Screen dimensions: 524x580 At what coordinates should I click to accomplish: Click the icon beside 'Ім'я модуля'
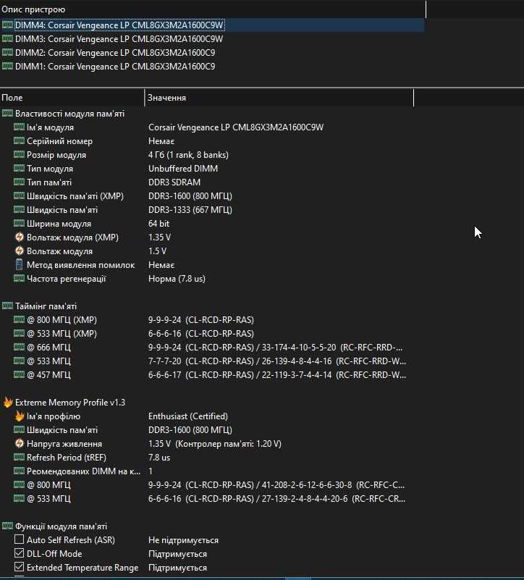tap(20, 127)
